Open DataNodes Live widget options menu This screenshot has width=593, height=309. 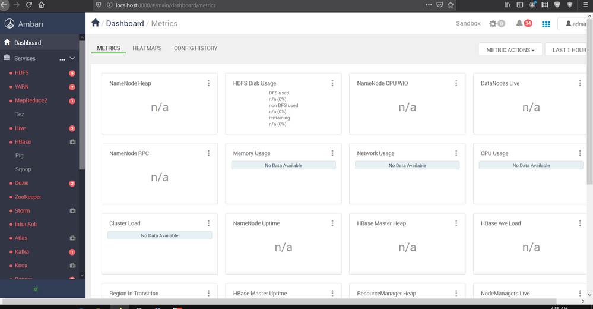pos(580,83)
